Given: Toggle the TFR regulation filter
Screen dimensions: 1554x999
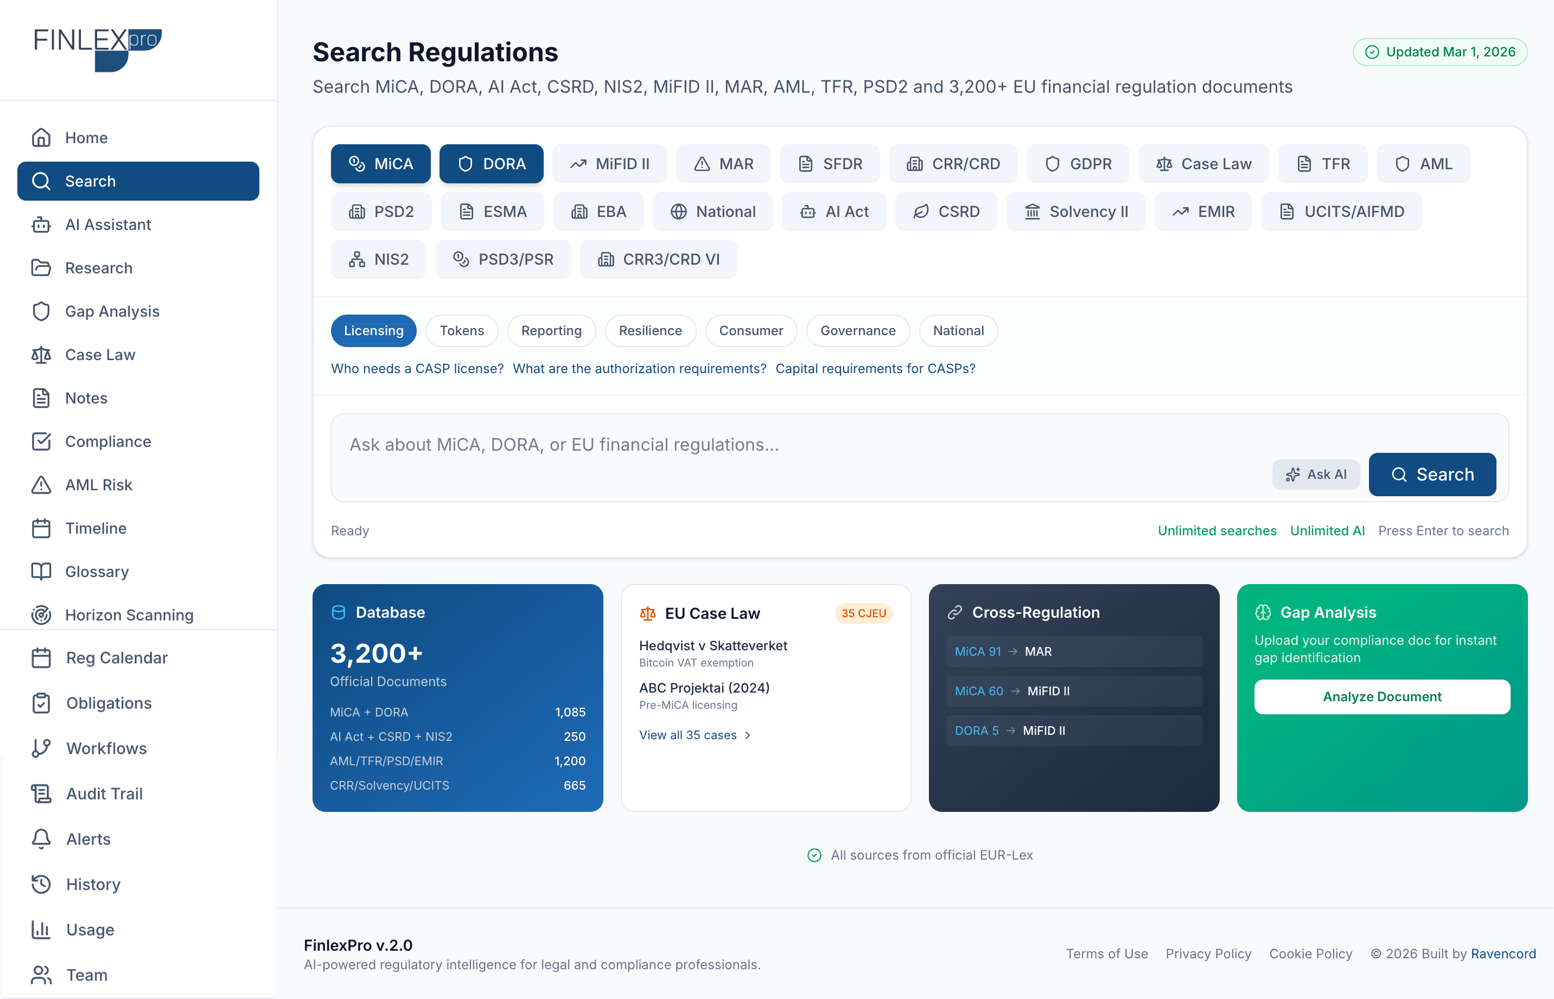Looking at the screenshot, I should pos(1322,163).
